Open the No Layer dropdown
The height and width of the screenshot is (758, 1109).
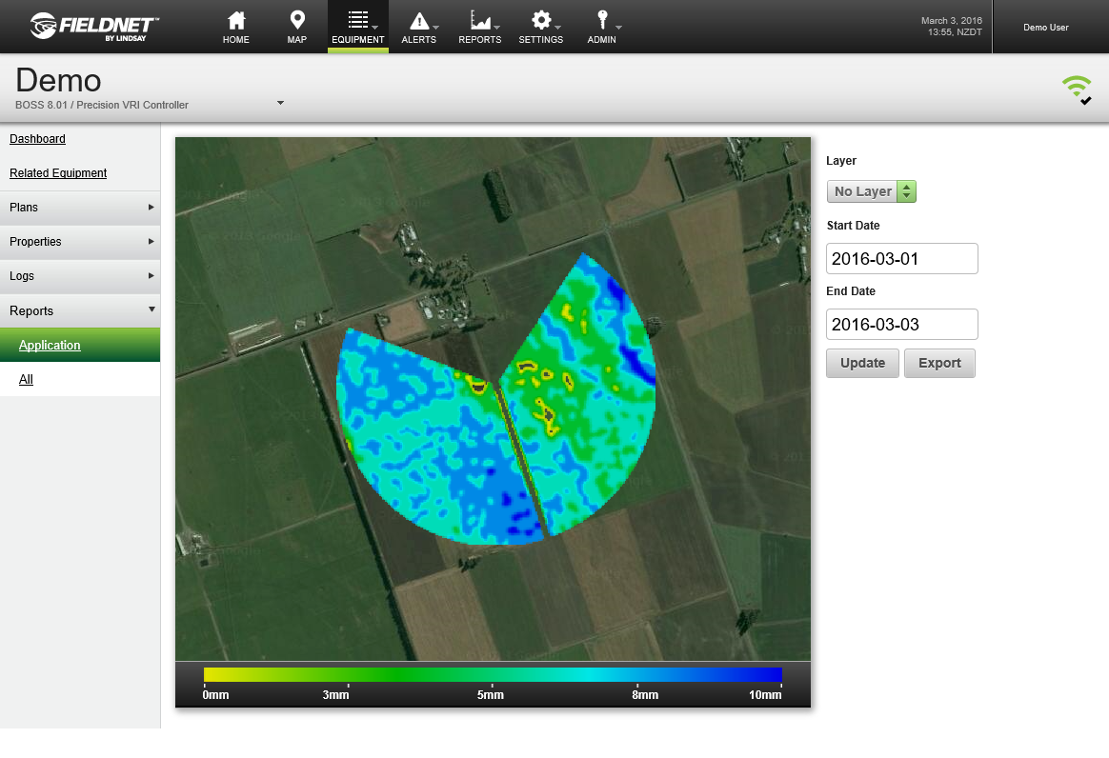pos(870,191)
